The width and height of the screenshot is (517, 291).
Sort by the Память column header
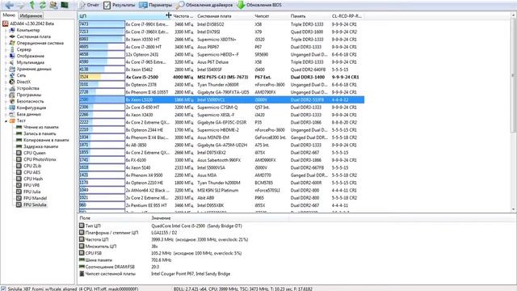pos(309,16)
